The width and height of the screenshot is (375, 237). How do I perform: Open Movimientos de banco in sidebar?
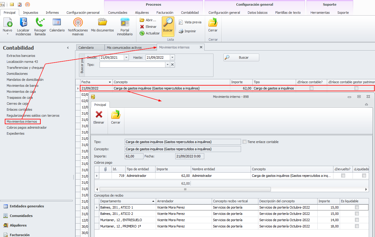22,86
